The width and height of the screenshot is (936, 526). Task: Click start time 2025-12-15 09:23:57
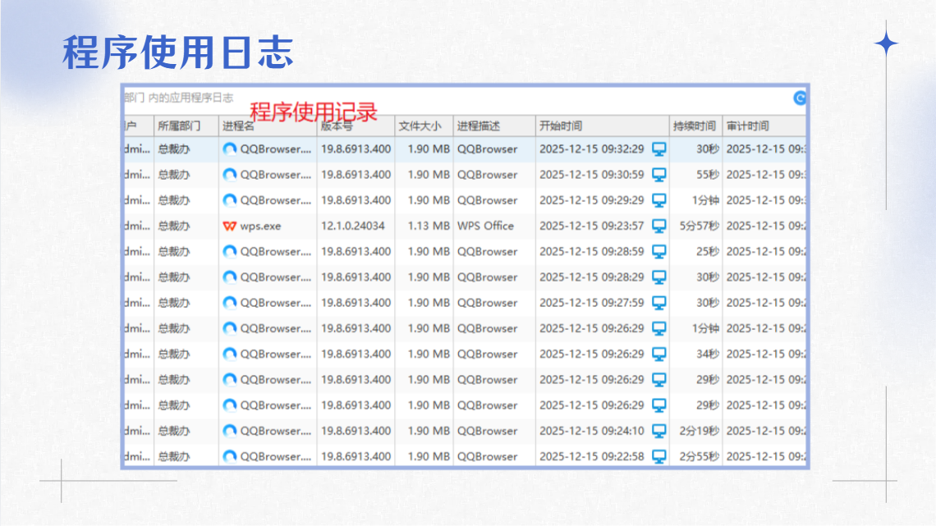(591, 226)
